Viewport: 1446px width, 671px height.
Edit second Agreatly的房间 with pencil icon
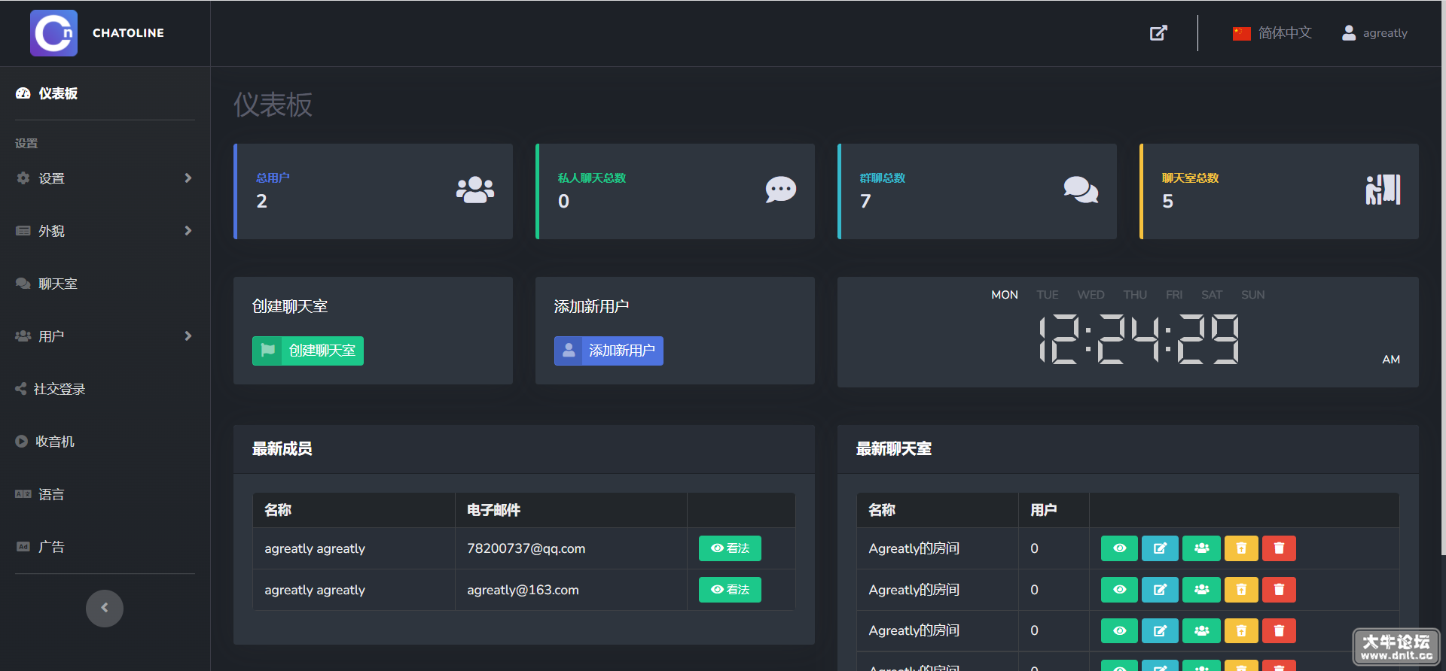[1160, 590]
